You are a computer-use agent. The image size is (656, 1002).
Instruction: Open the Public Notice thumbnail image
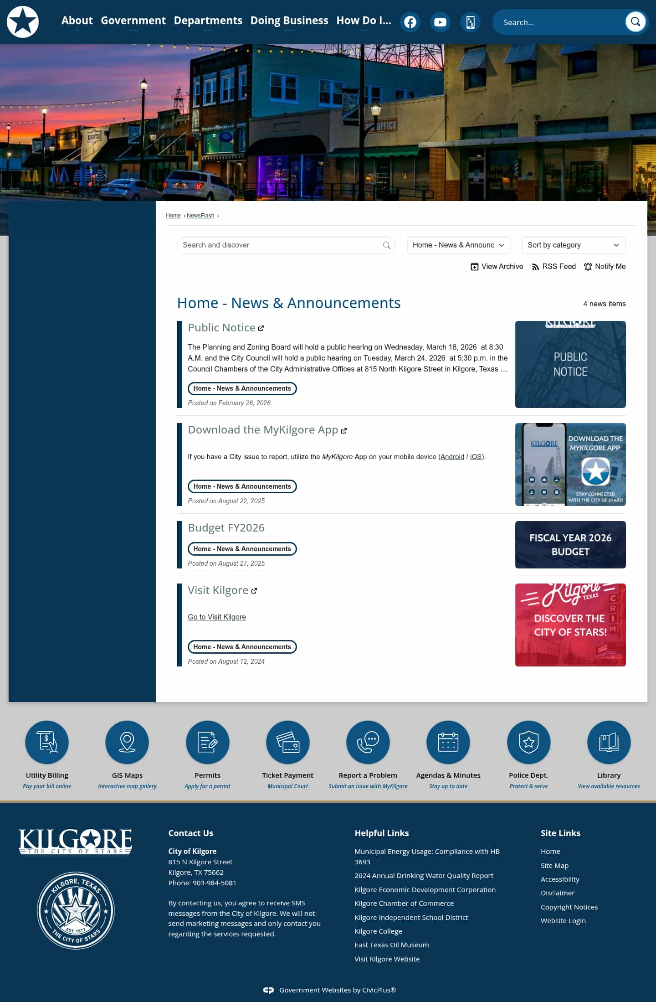click(x=570, y=365)
